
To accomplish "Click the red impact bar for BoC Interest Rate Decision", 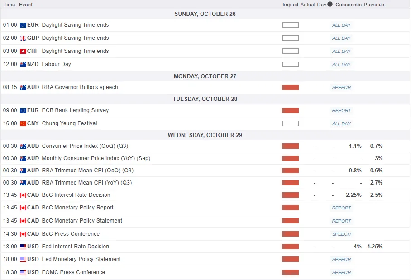I will tap(291, 195).
